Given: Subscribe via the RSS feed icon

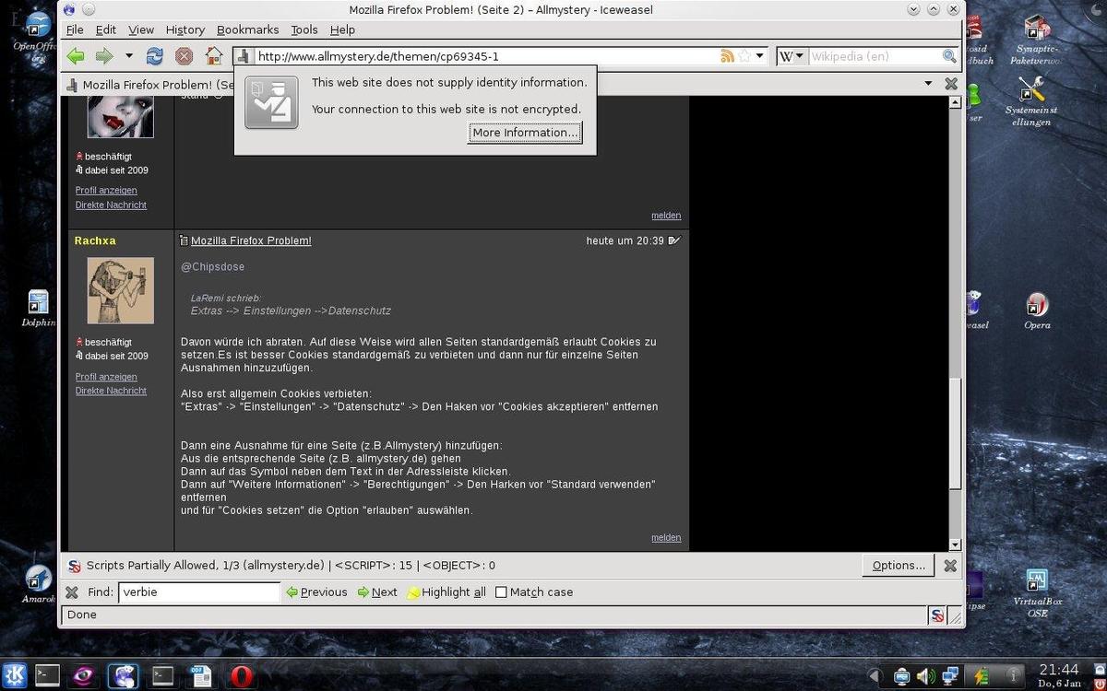Looking at the screenshot, I should click(x=728, y=56).
